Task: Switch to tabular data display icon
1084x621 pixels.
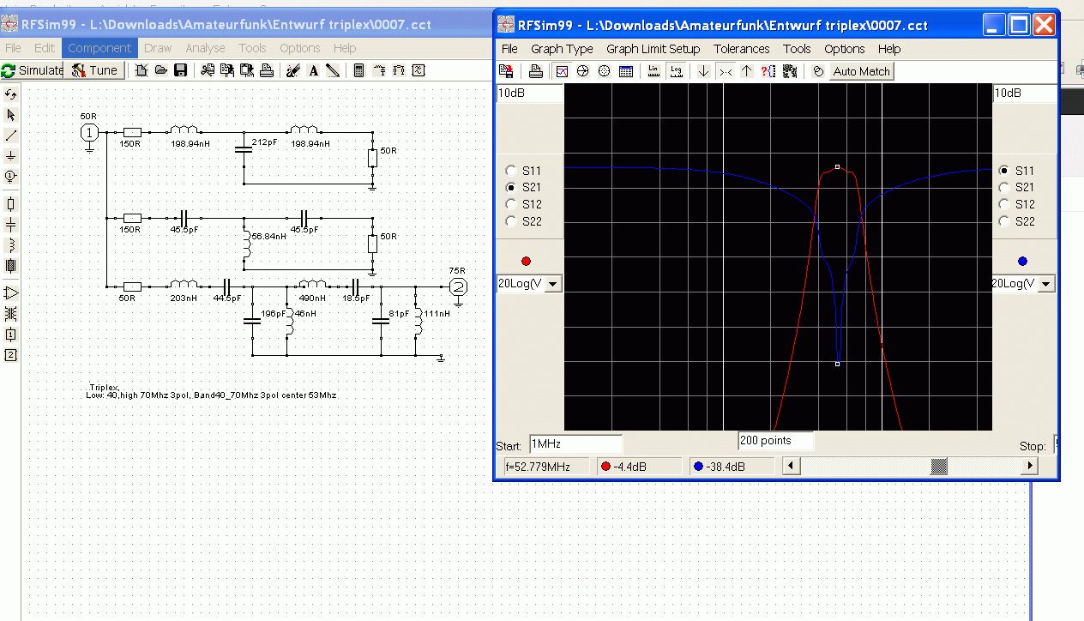Action: 626,71
